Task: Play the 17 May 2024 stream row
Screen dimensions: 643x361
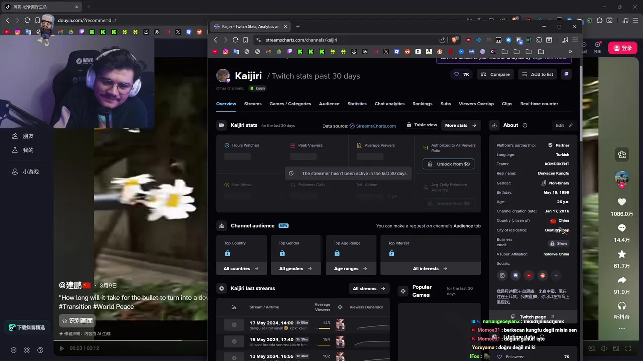Action: (x=234, y=325)
